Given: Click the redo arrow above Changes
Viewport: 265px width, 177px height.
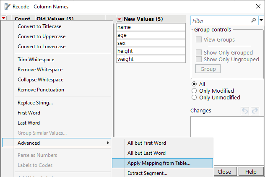Looking at the screenshot, I should [x=255, y=111].
